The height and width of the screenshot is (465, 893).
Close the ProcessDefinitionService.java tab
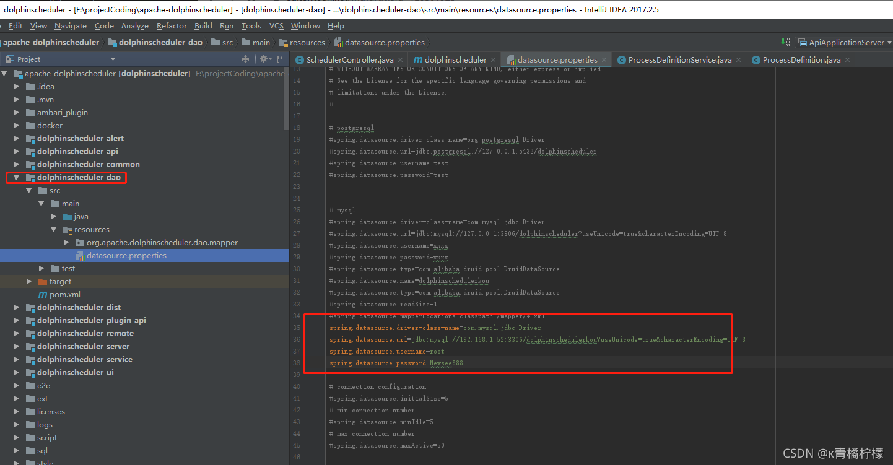point(739,60)
